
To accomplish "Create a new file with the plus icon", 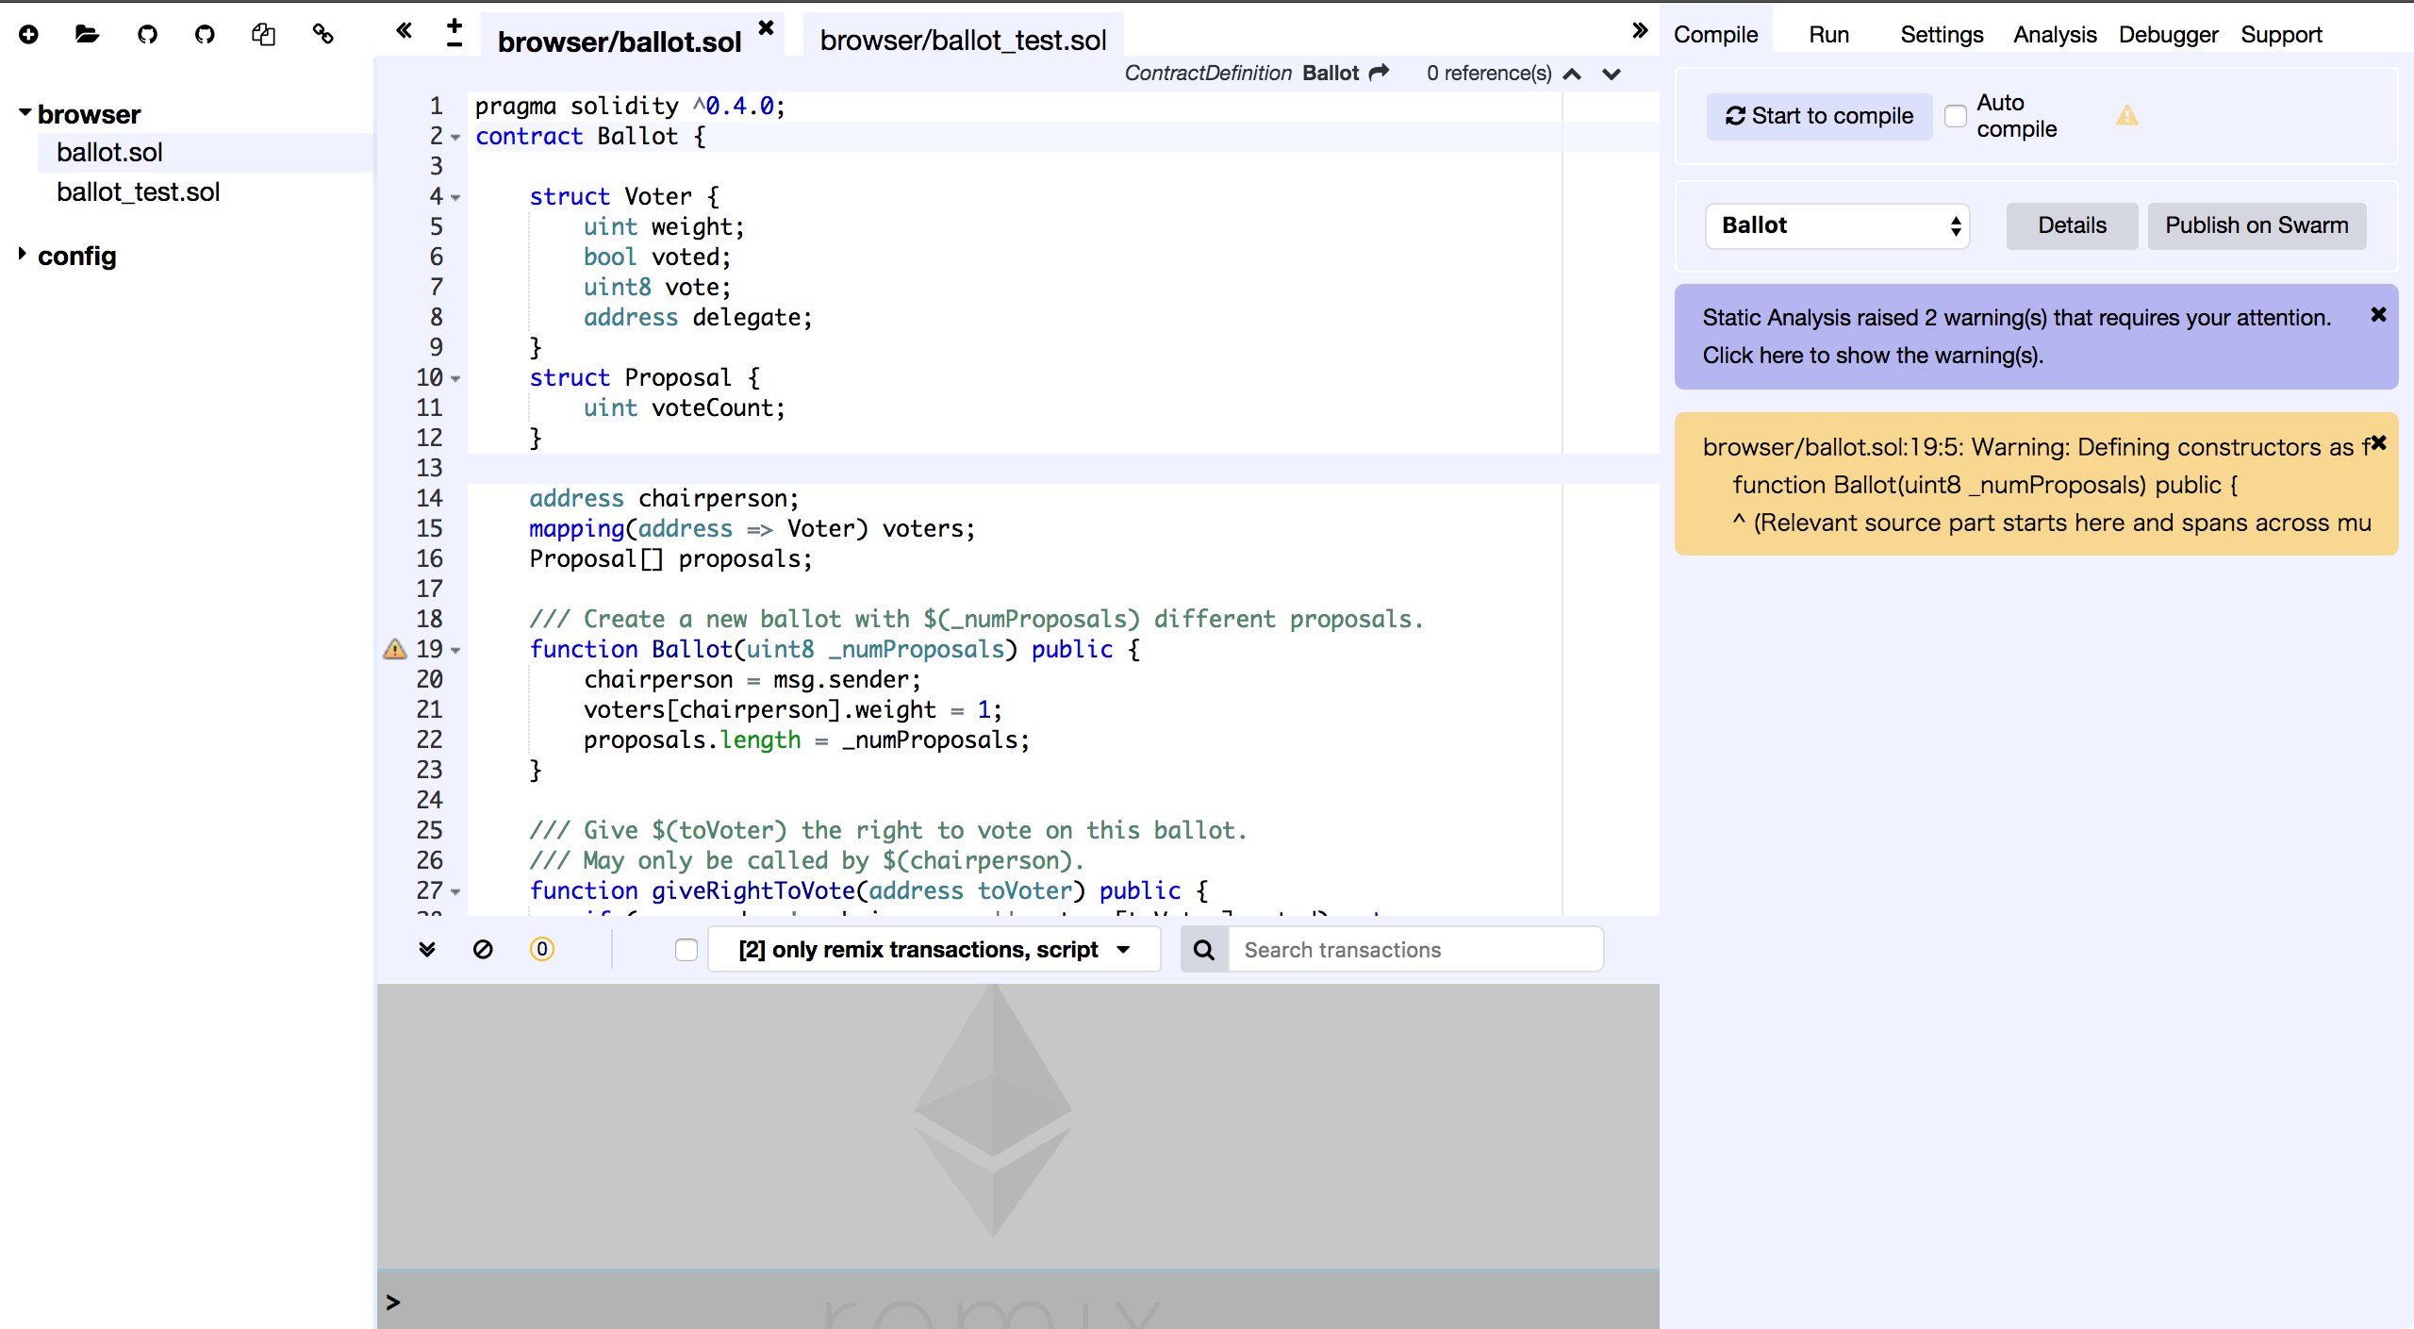I will (x=29, y=35).
